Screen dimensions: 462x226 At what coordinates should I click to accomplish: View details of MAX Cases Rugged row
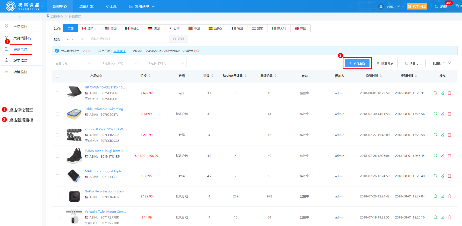click(x=435, y=176)
